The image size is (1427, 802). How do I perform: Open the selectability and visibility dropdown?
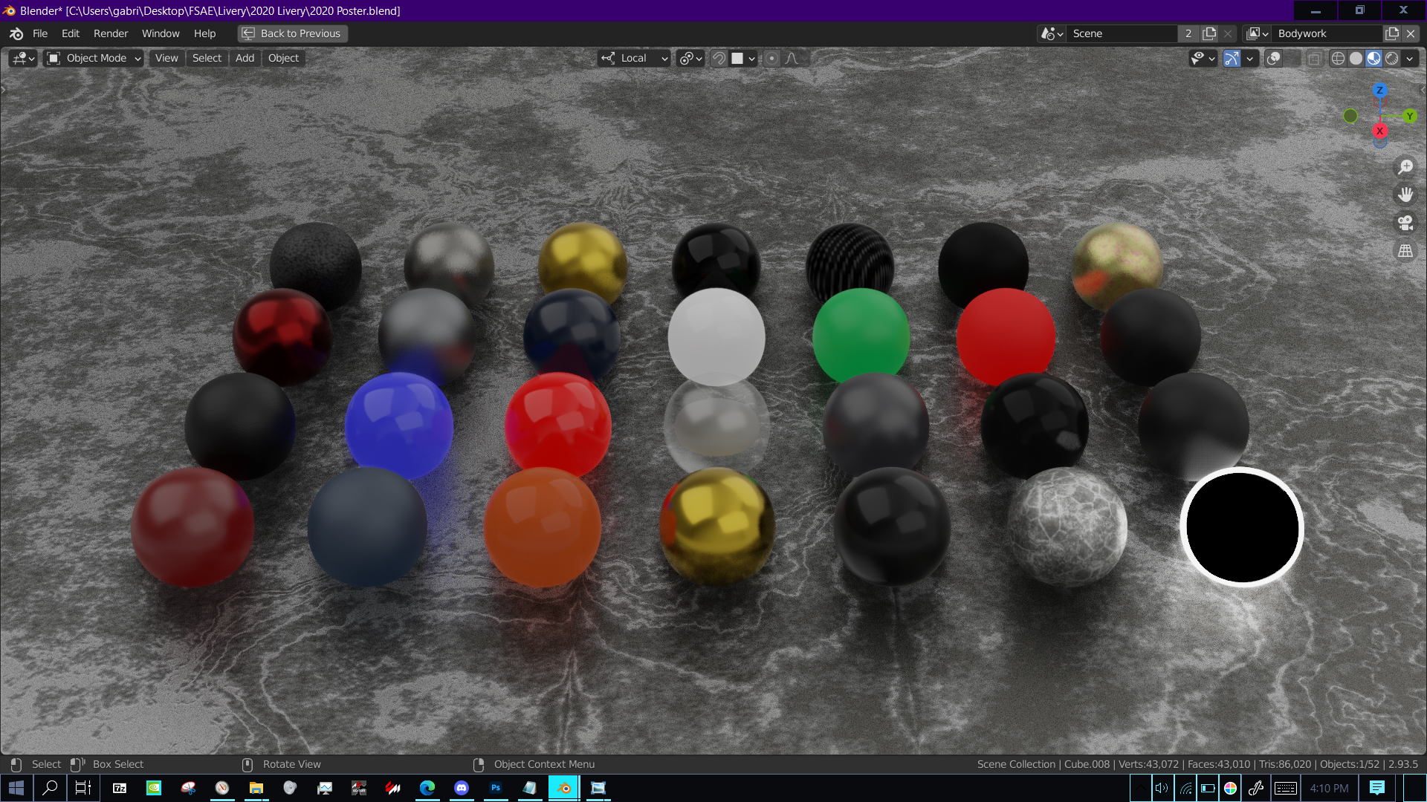pos(1203,58)
